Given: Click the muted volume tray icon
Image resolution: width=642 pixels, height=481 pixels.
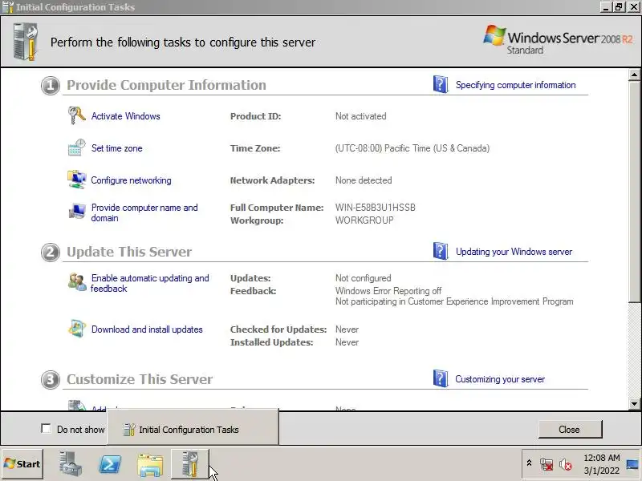Looking at the screenshot, I should pyautogui.click(x=566, y=464).
